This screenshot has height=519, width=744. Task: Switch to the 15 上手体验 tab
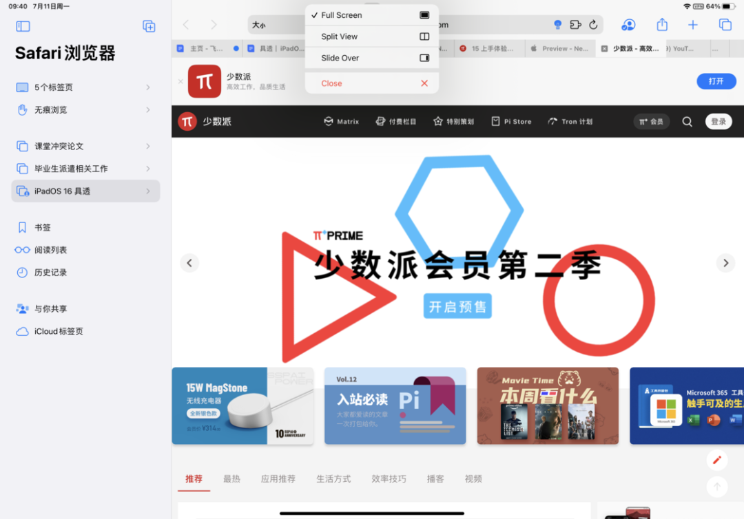click(x=490, y=48)
